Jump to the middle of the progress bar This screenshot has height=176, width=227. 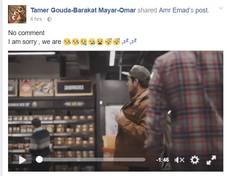point(91,160)
